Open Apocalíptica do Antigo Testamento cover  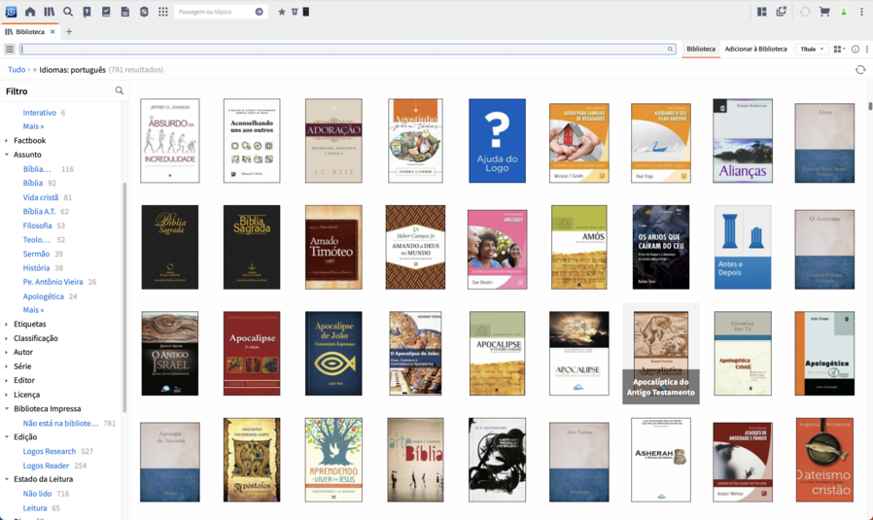coord(661,354)
